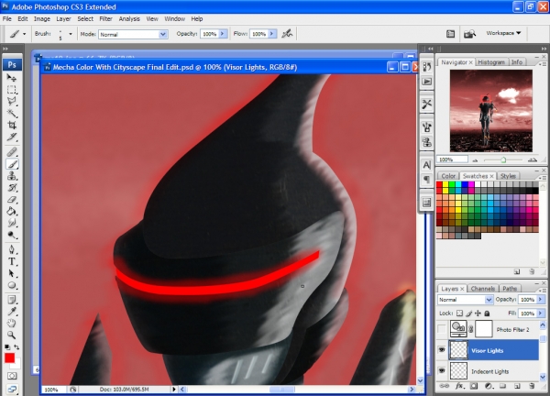The height and width of the screenshot is (396, 550).
Task: Select the Healing Brush tool
Action: 12,151
